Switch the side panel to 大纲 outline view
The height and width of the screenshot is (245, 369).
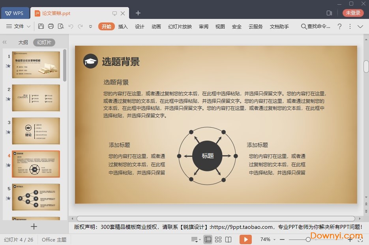click(x=23, y=43)
